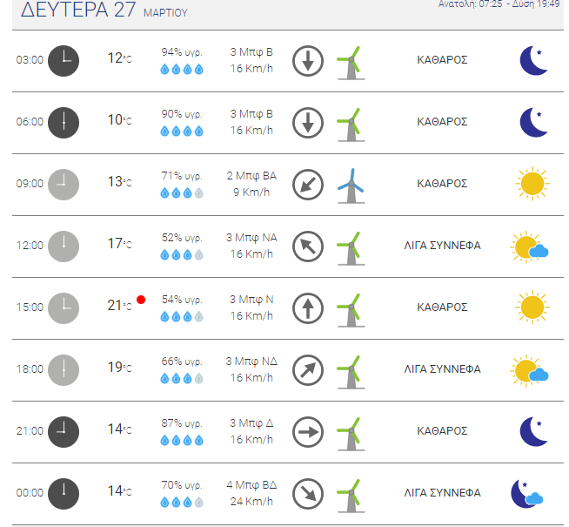
Task: Click the blue wind turbine icon at 09:00
Action: (x=351, y=186)
